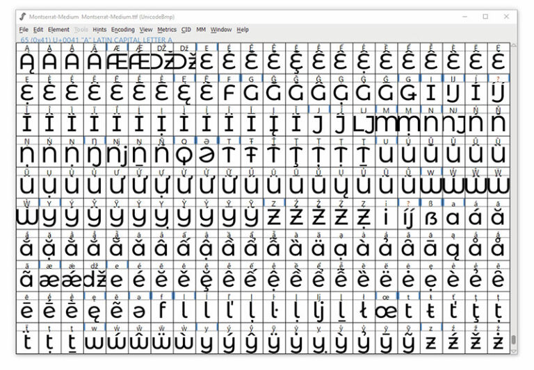This screenshot has width=534, height=370.
Task: Open the CID menu
Action: click(186, 30)
